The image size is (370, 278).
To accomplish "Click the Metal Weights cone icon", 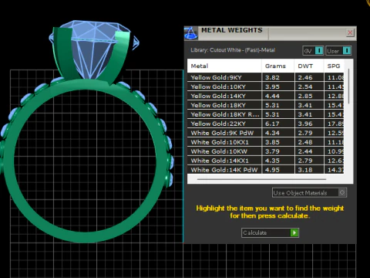I will click(x=191, y=33).
